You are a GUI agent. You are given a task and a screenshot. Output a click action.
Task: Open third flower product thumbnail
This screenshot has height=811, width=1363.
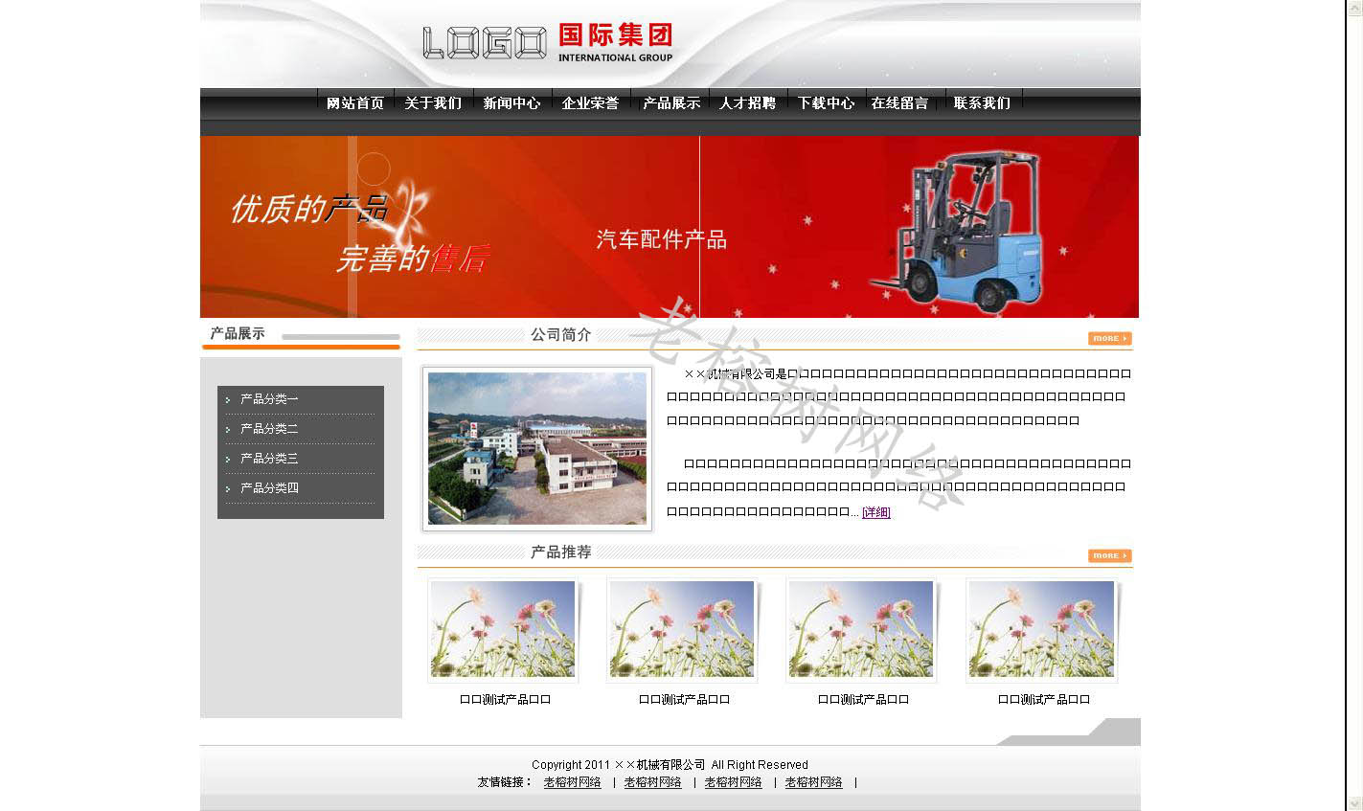click(x=861, y=629)
